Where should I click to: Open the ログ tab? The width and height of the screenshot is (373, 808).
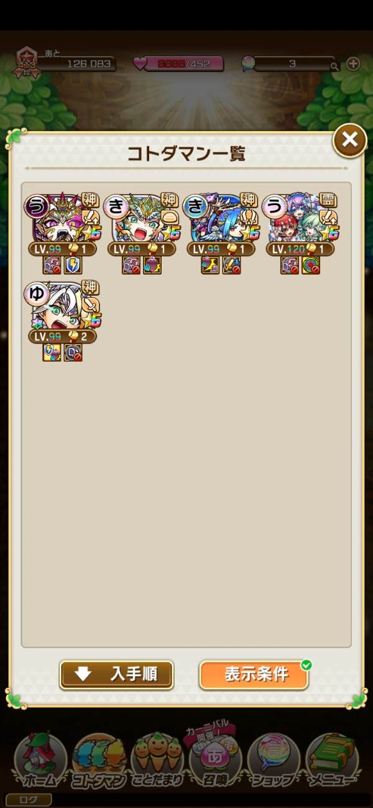(29, 800)
